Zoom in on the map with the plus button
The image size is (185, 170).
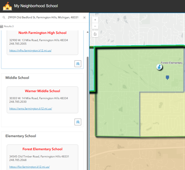(95, 20)
